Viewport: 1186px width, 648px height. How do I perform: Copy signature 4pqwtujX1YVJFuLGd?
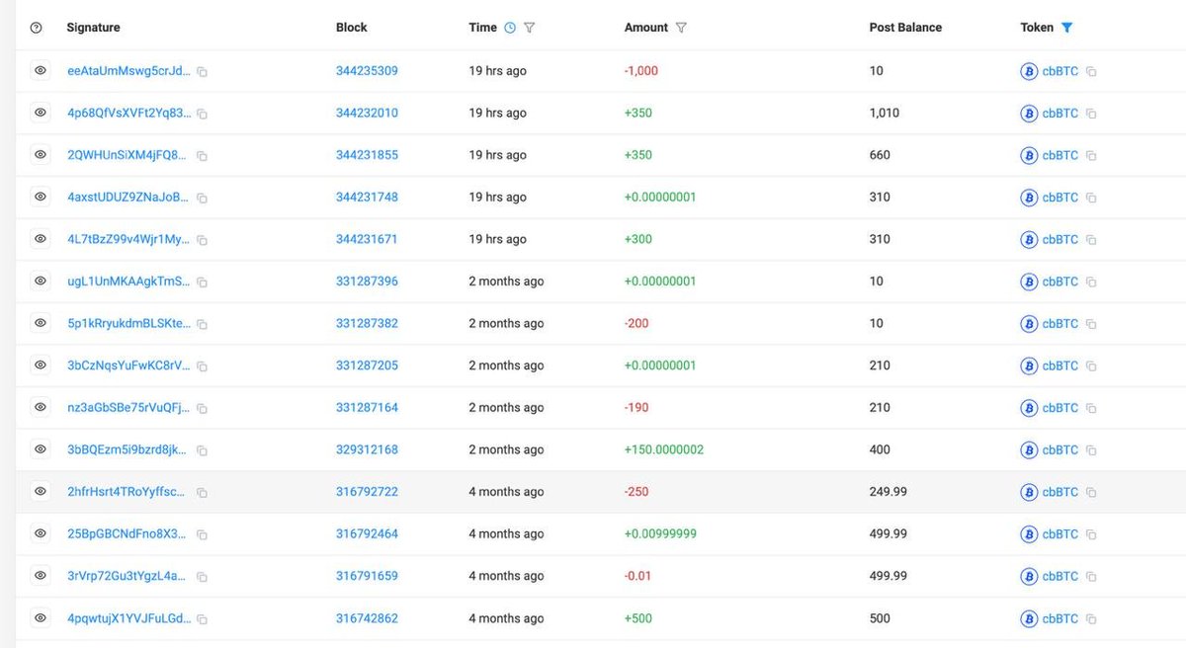point(202,619)
